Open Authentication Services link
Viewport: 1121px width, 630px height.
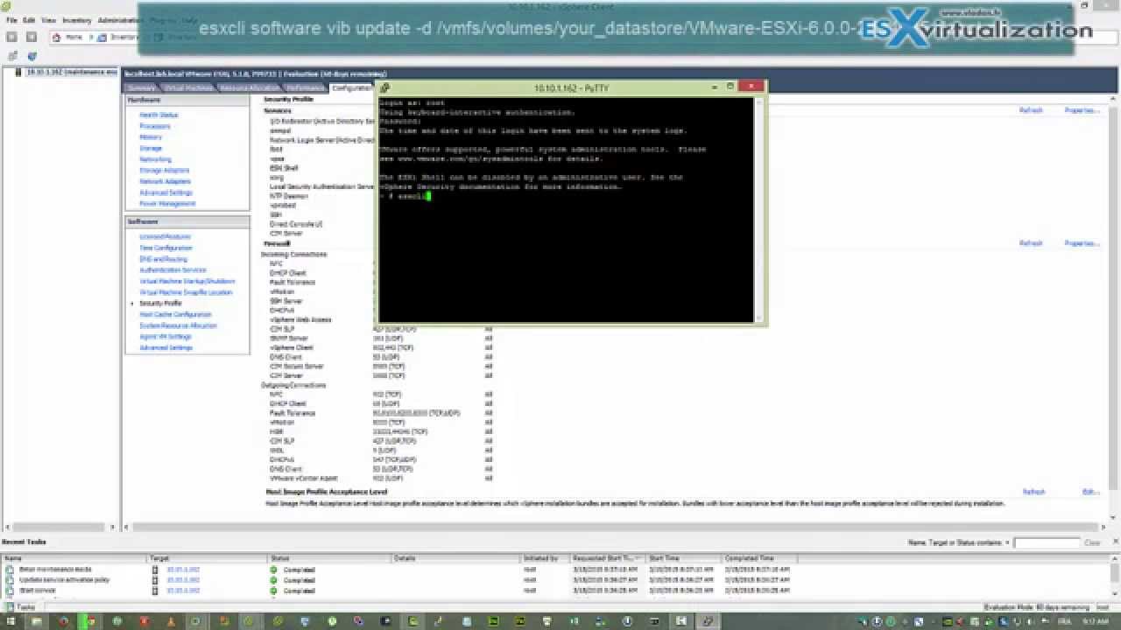(173, 270)
